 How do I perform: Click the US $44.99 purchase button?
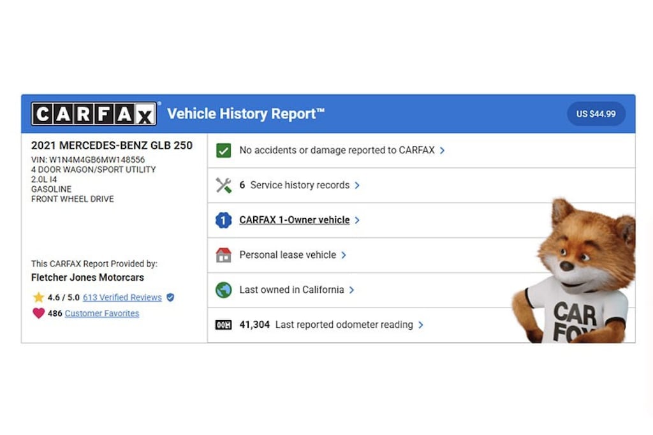[596, 113]
